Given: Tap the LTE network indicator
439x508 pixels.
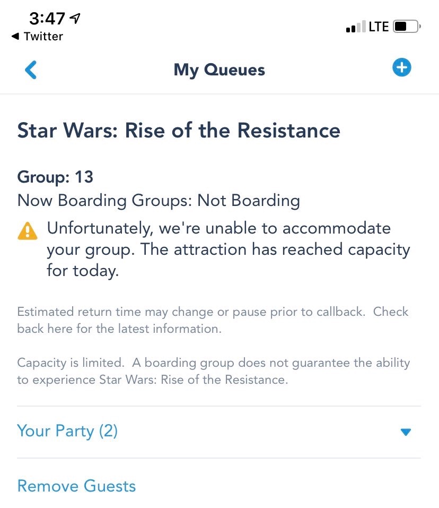Looking at the screenshot, I should [x=379, y=27].
